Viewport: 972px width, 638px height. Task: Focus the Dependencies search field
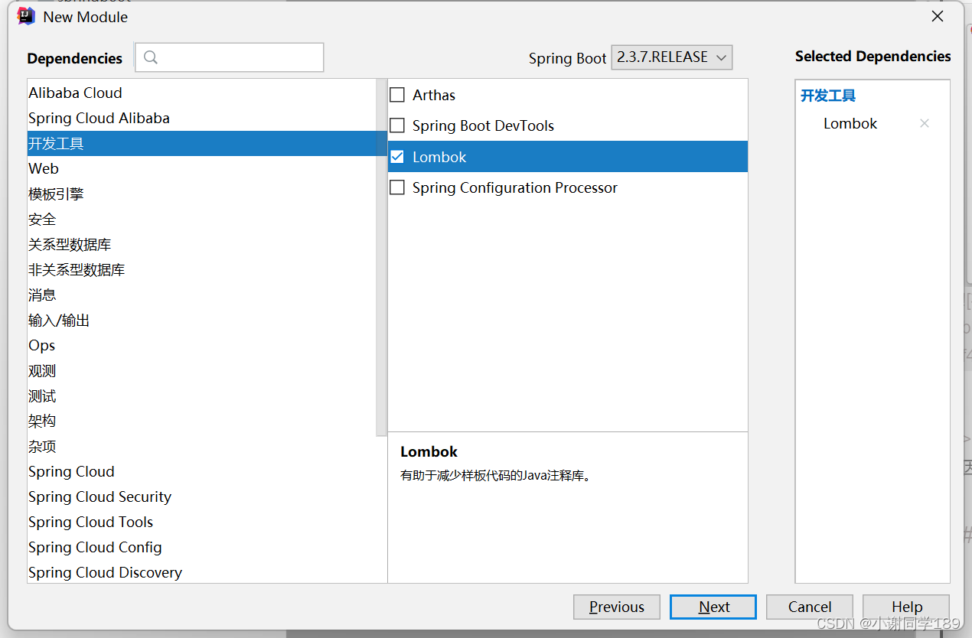(x=230, y=57)
